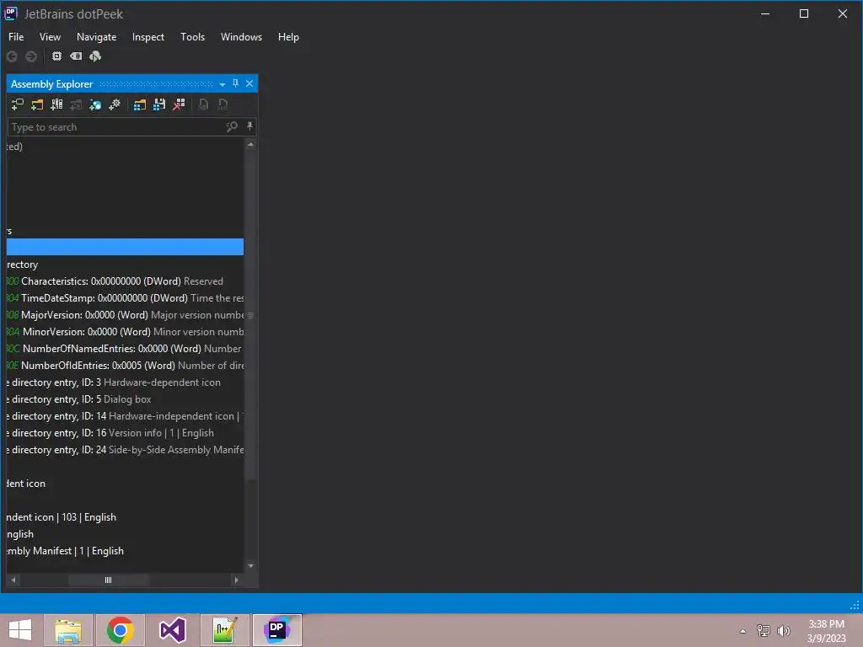The width and height of the screenshot is (863, 647).
Task: Select the MajorVersion: 0x0000 row
Action: [x=125, y=315]
